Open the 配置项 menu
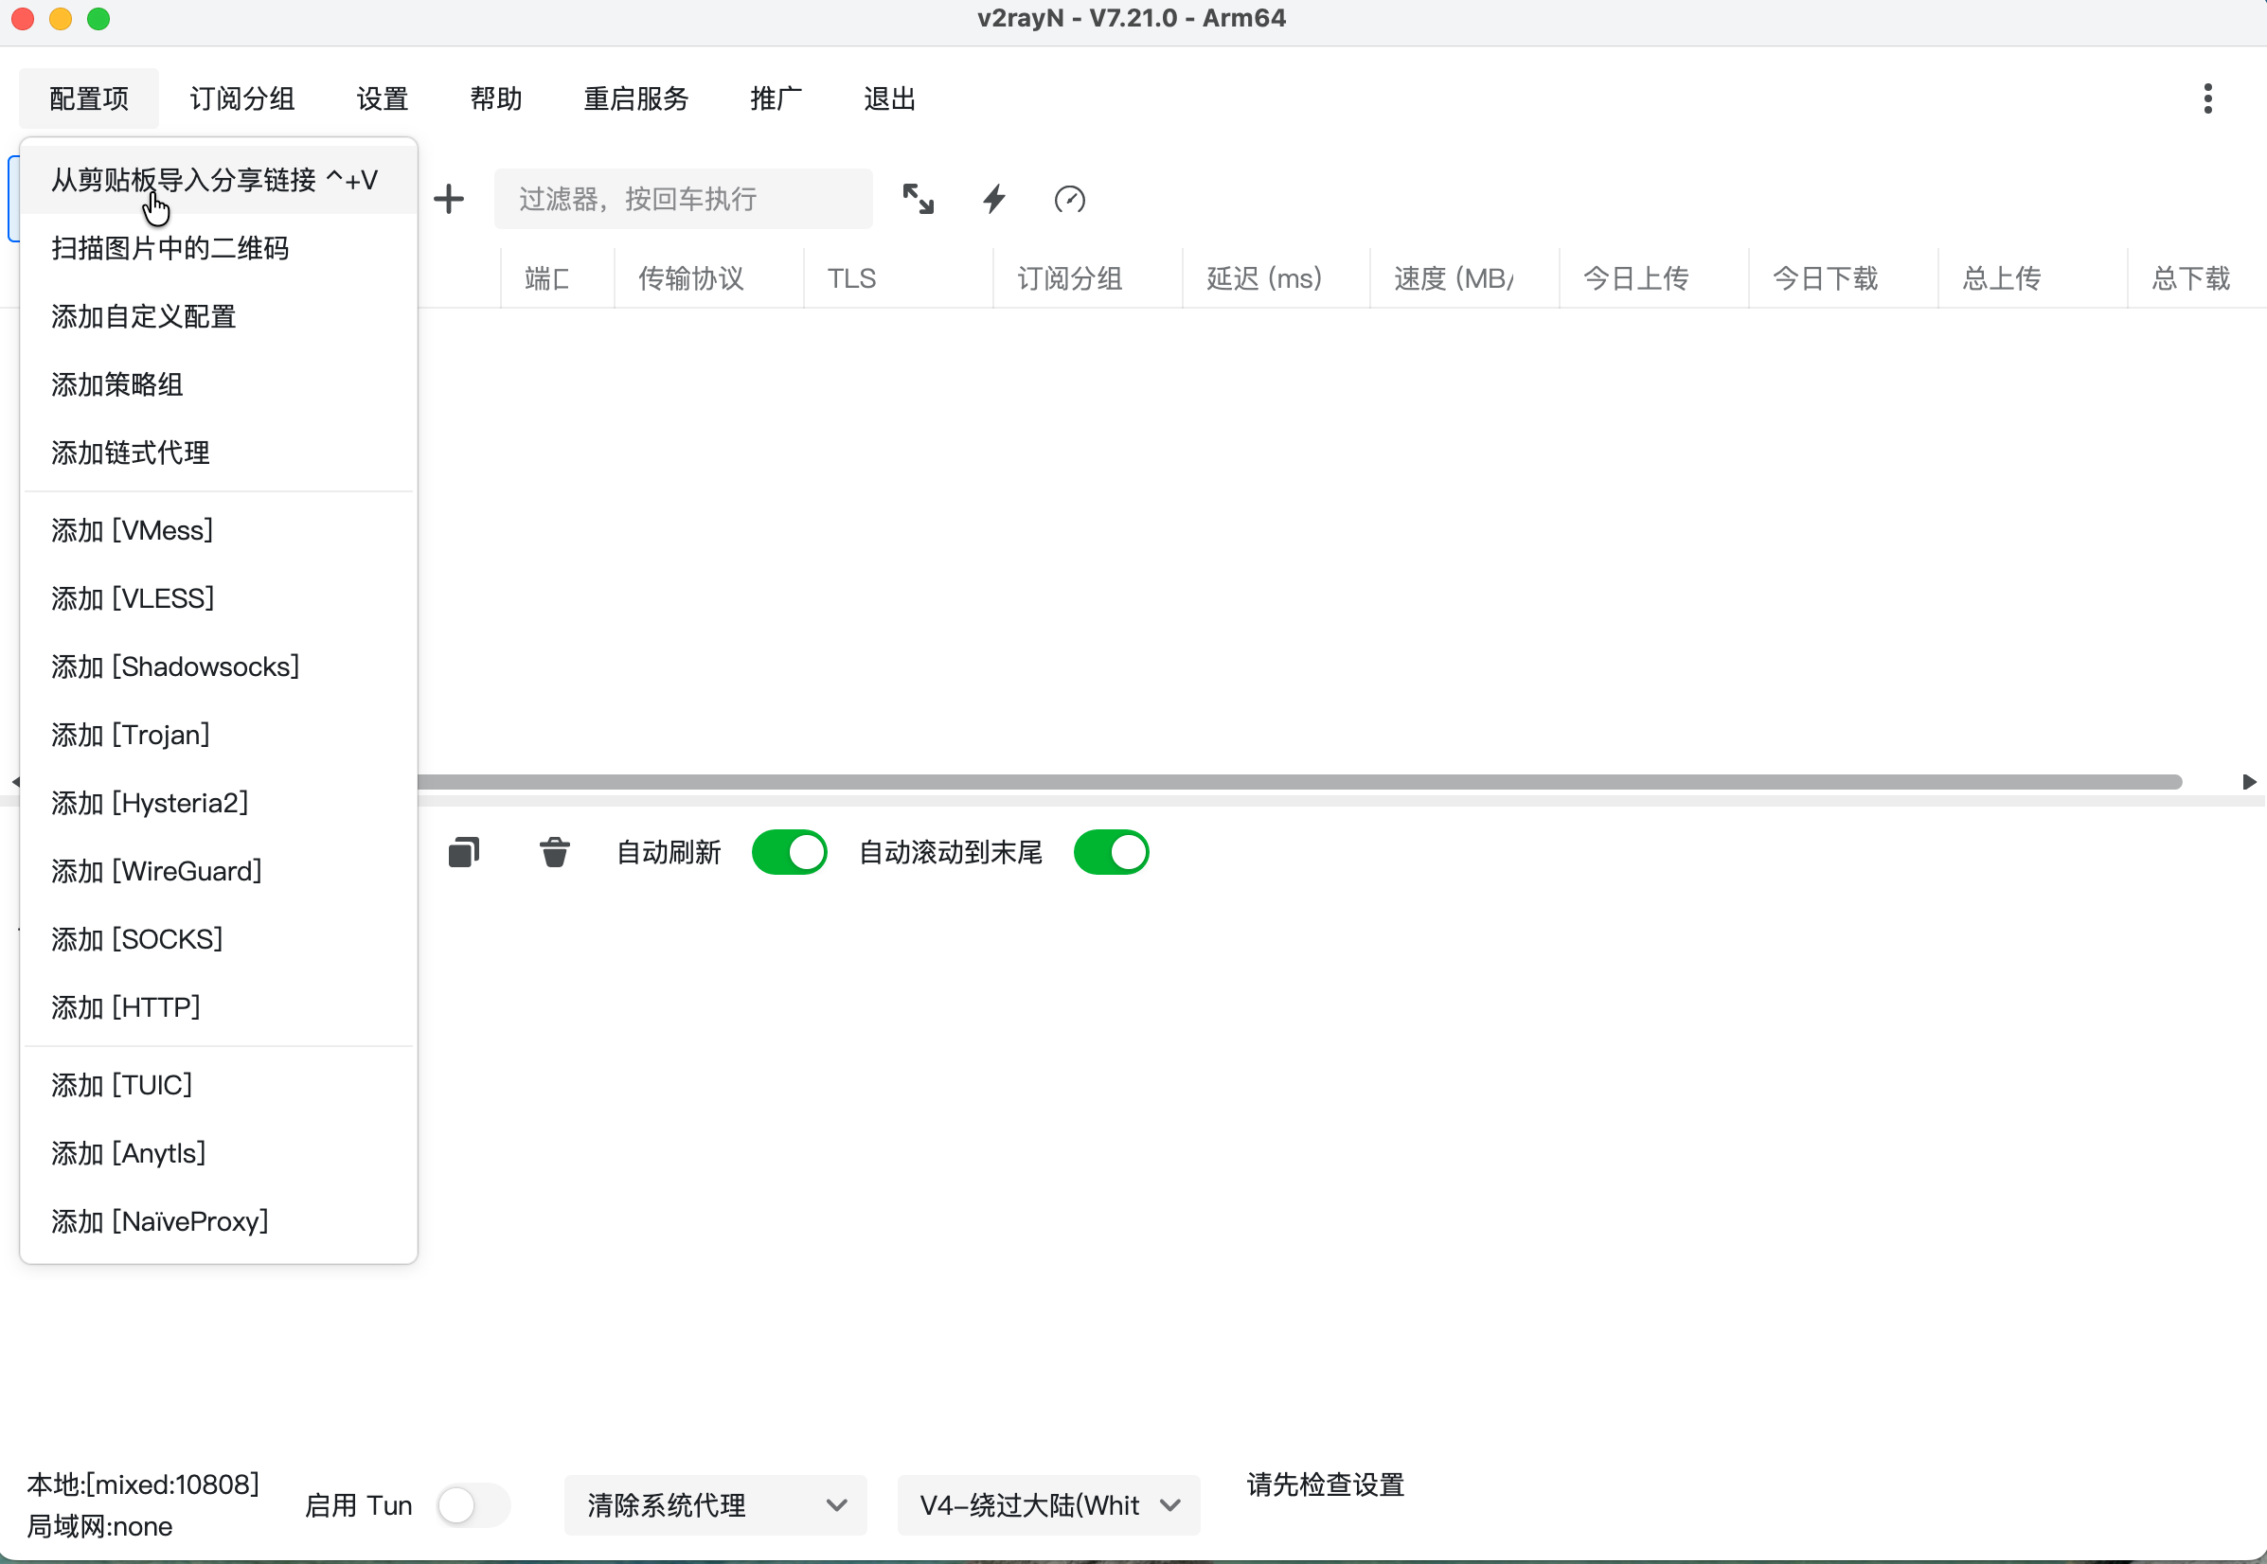Screen dimensions: 2267x1564 (89, 98)
